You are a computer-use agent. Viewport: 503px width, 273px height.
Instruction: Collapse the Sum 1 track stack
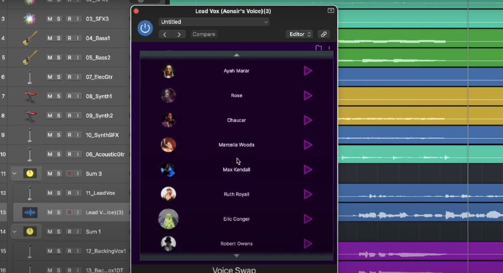pos(14,232)
